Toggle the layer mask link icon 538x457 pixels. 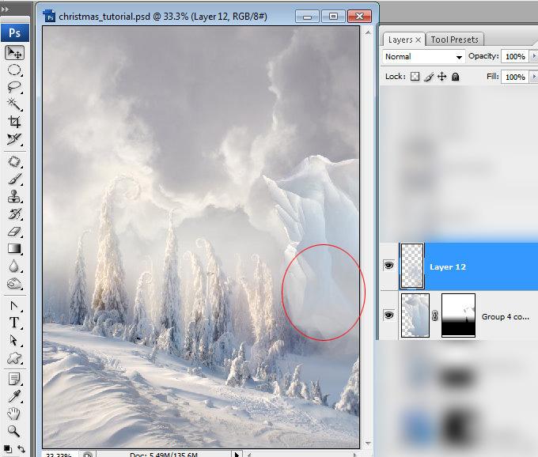coord(435,315)
